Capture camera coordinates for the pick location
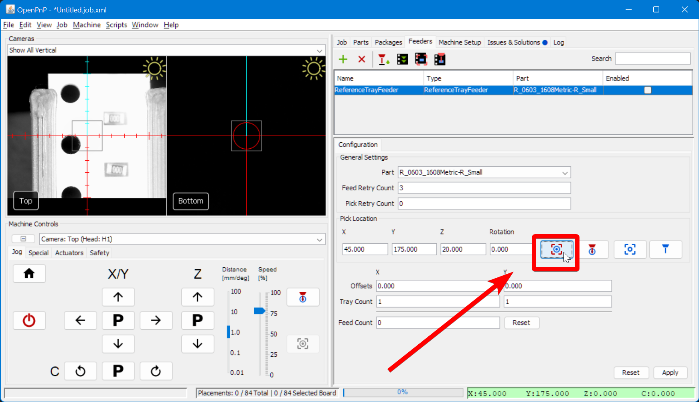This screenshot has width=699, height=402. pyautogui.click(x=555, y=249)
